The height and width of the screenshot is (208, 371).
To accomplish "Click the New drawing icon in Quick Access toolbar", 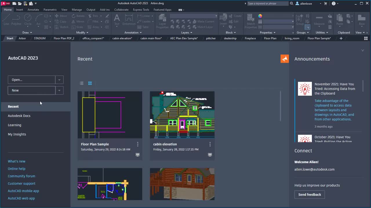I will click(14, 3).
